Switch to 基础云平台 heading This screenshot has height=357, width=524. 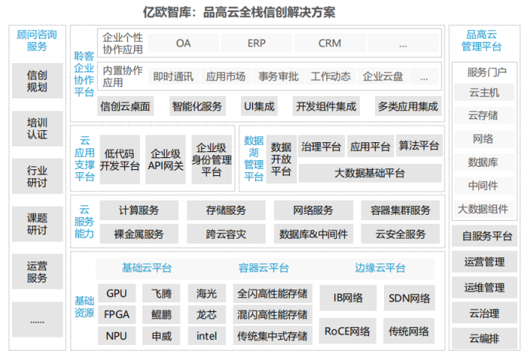(x=147, y=268)
